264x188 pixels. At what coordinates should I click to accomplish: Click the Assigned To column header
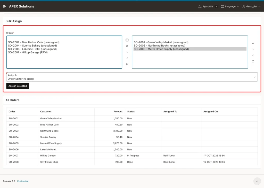pyautogui.click(x=170, y=112)
